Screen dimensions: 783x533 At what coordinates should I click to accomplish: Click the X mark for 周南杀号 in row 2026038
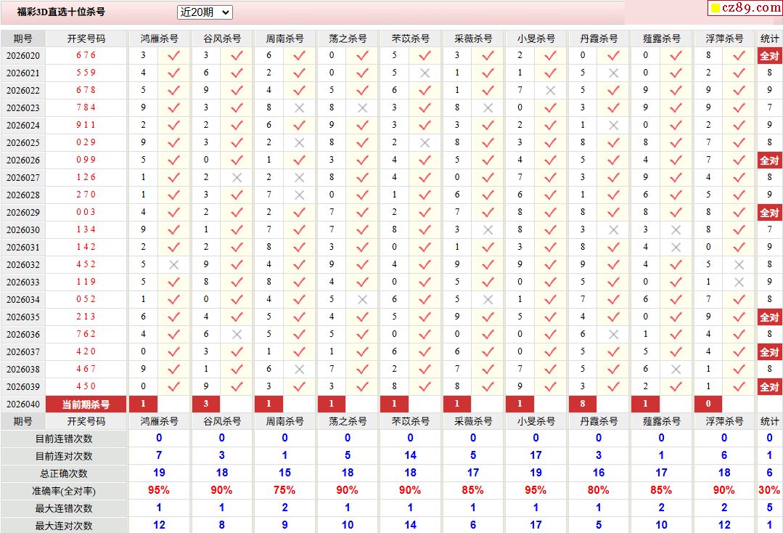pyautogui.click(x=300, y=369)
